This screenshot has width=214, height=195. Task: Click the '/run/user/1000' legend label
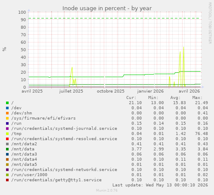click(x=29, y=175)
